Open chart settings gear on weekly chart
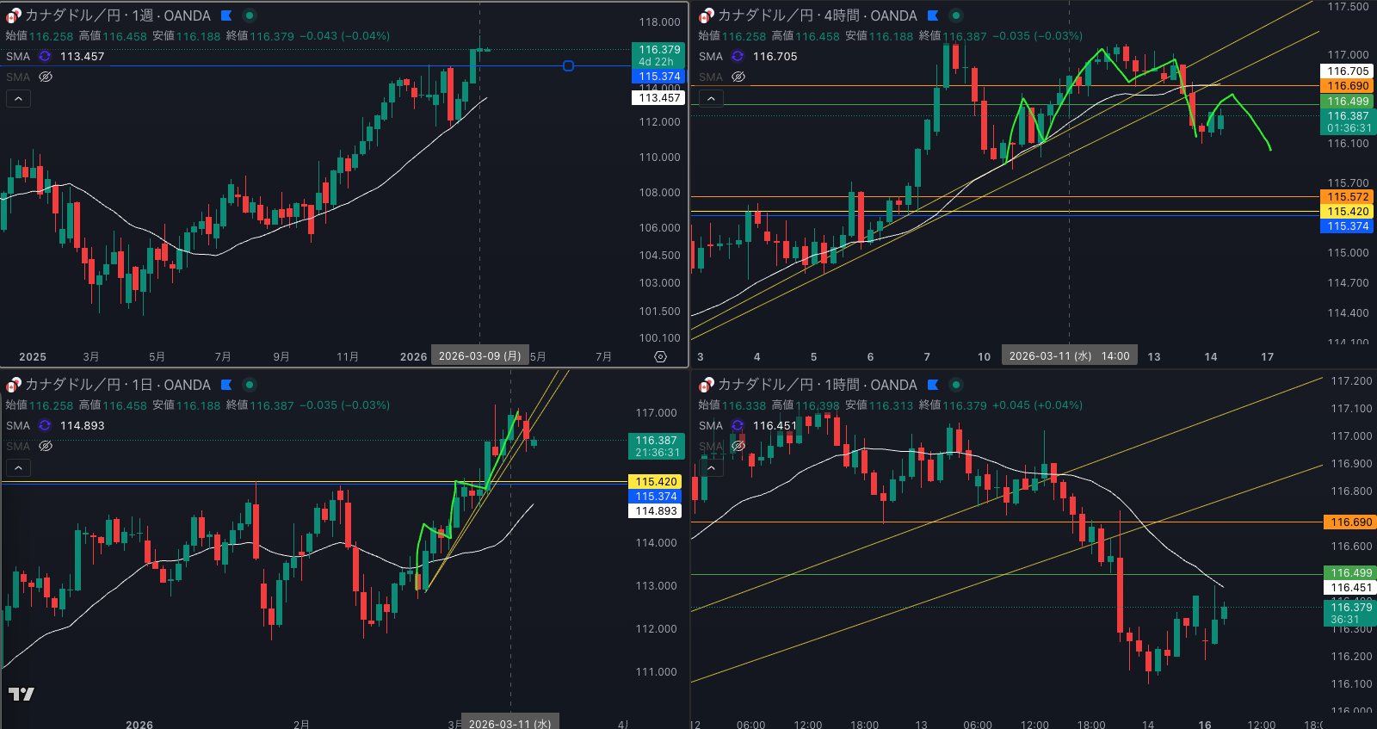1377x729 pixels. [x=660, y=356]
